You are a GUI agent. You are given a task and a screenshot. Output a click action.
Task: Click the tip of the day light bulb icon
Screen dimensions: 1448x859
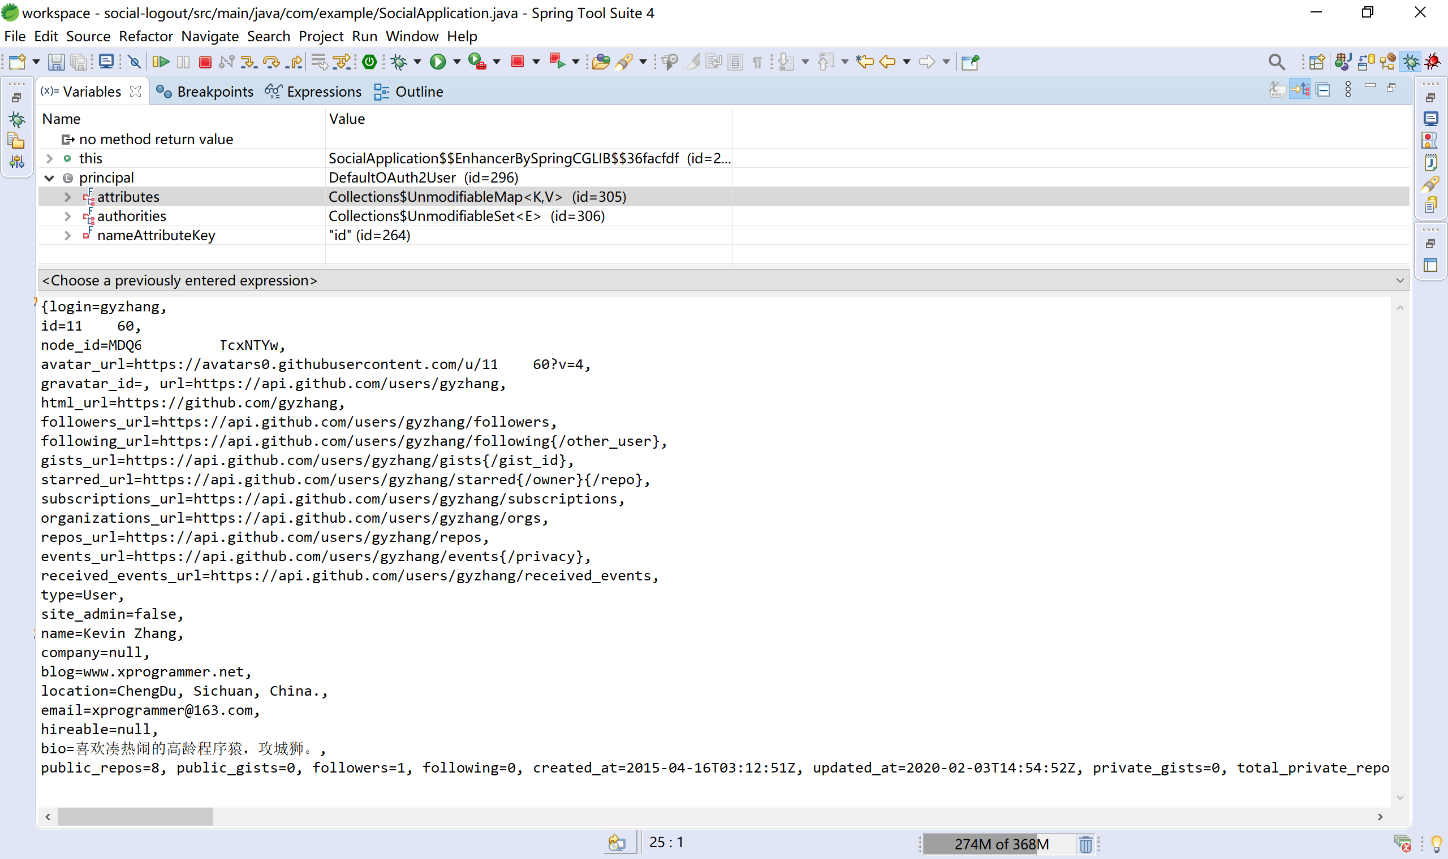(1437, 844)
